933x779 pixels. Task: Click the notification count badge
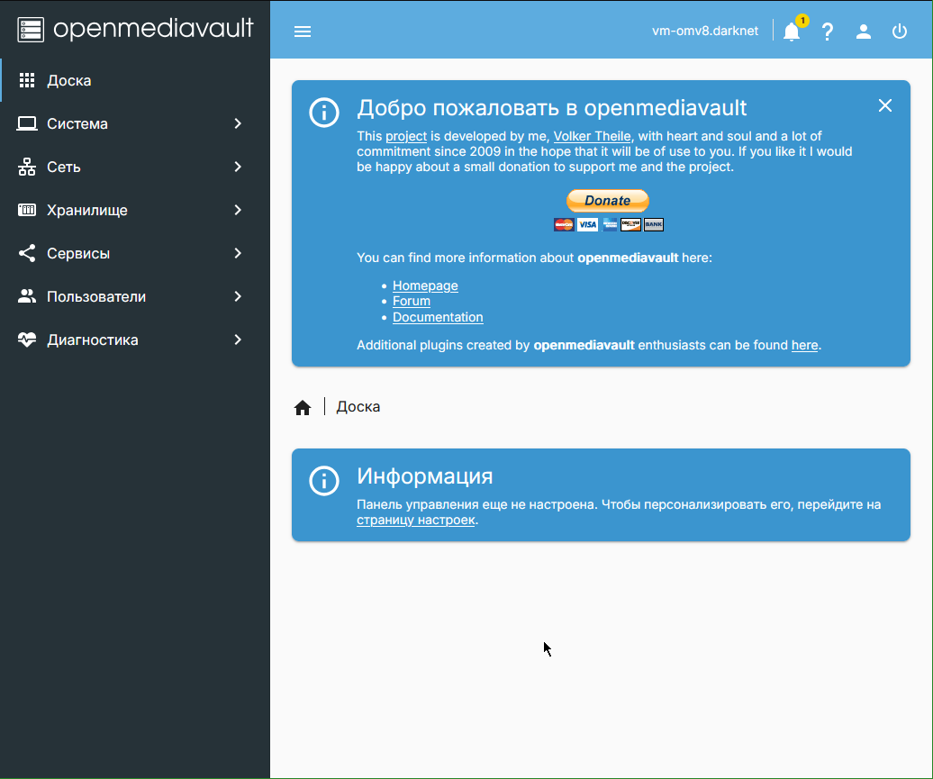[x=802, y=21]
